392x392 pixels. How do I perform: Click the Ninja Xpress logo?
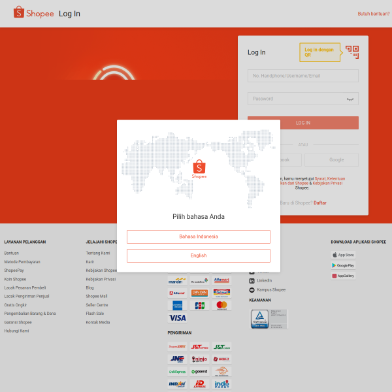coord(199,359)
